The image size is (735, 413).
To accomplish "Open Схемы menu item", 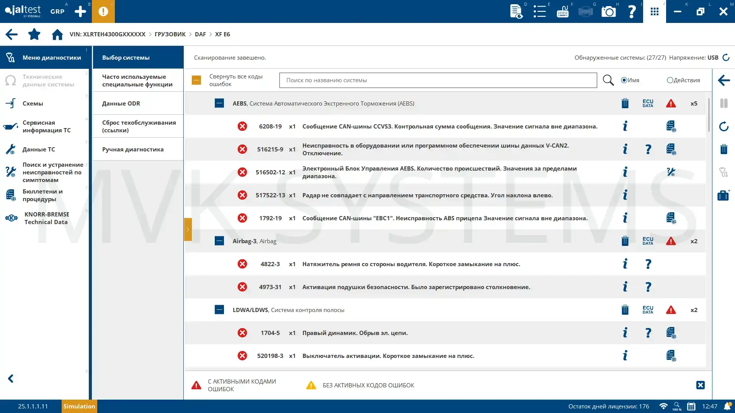I will [x=44, y=103].
